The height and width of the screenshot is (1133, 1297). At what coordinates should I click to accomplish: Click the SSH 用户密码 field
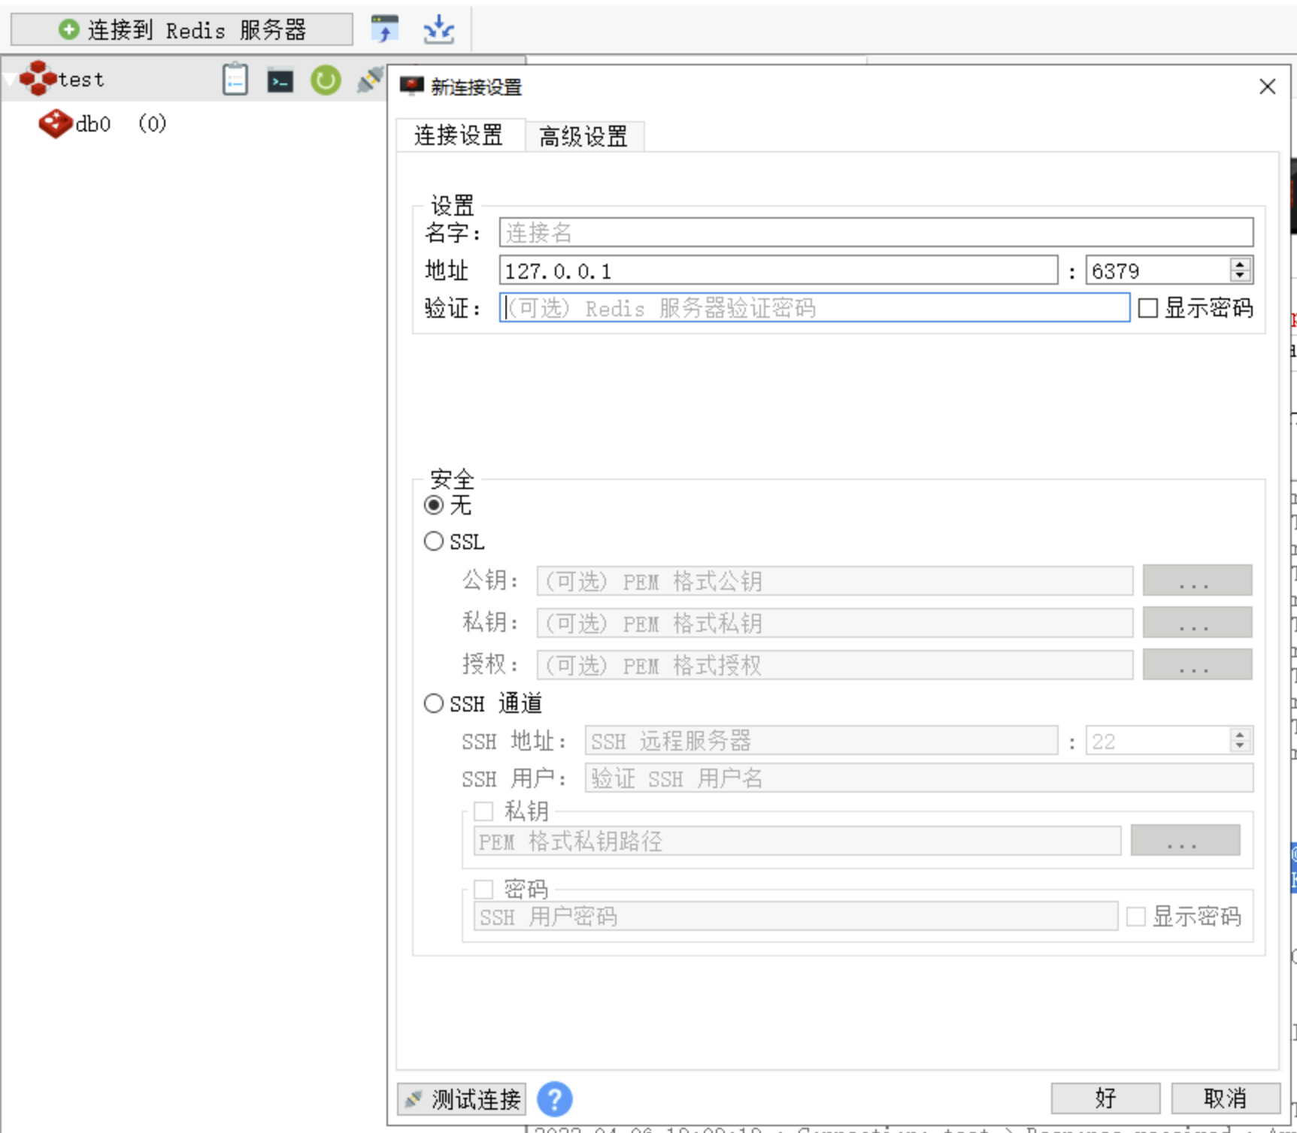(795, 917)
